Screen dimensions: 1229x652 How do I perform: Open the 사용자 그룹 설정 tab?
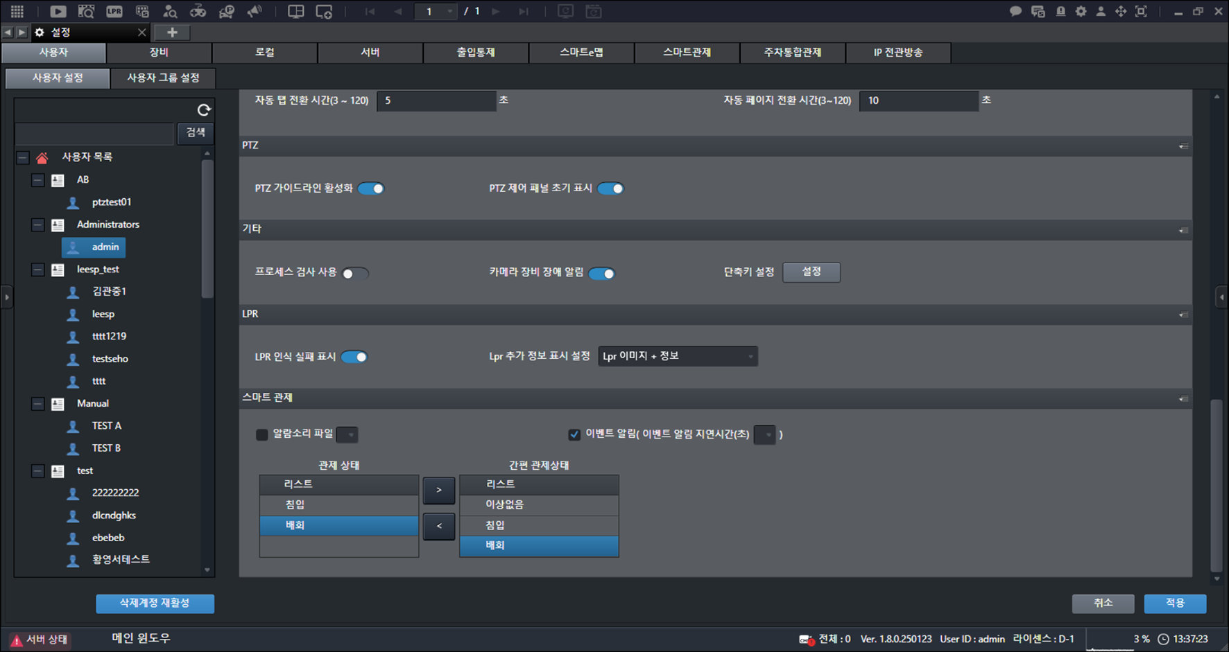tap(163, 78)
